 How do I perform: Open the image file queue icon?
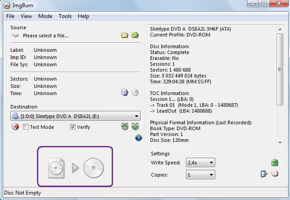(135, 35)
